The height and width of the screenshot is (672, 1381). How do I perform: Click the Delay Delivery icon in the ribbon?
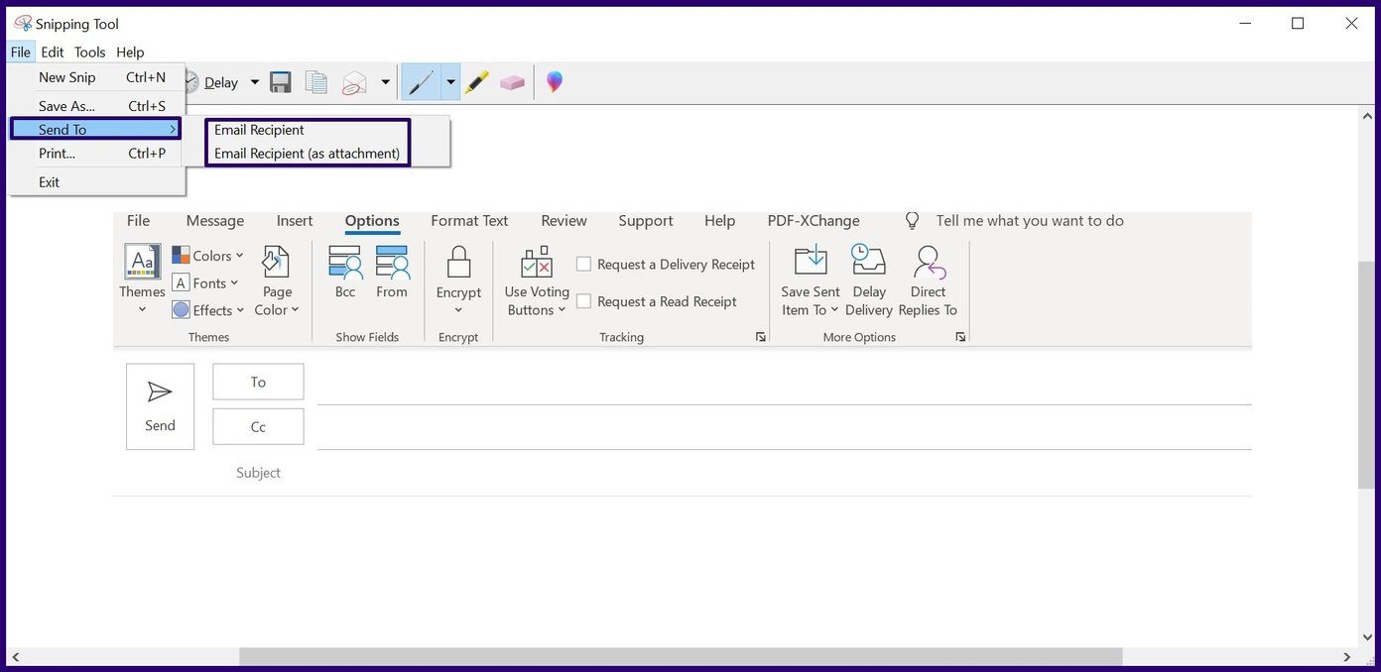[869, 262]
